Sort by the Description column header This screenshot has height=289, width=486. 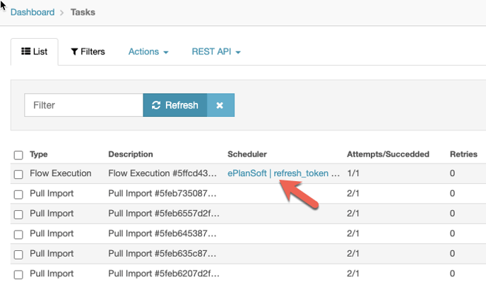coord(130,154)
